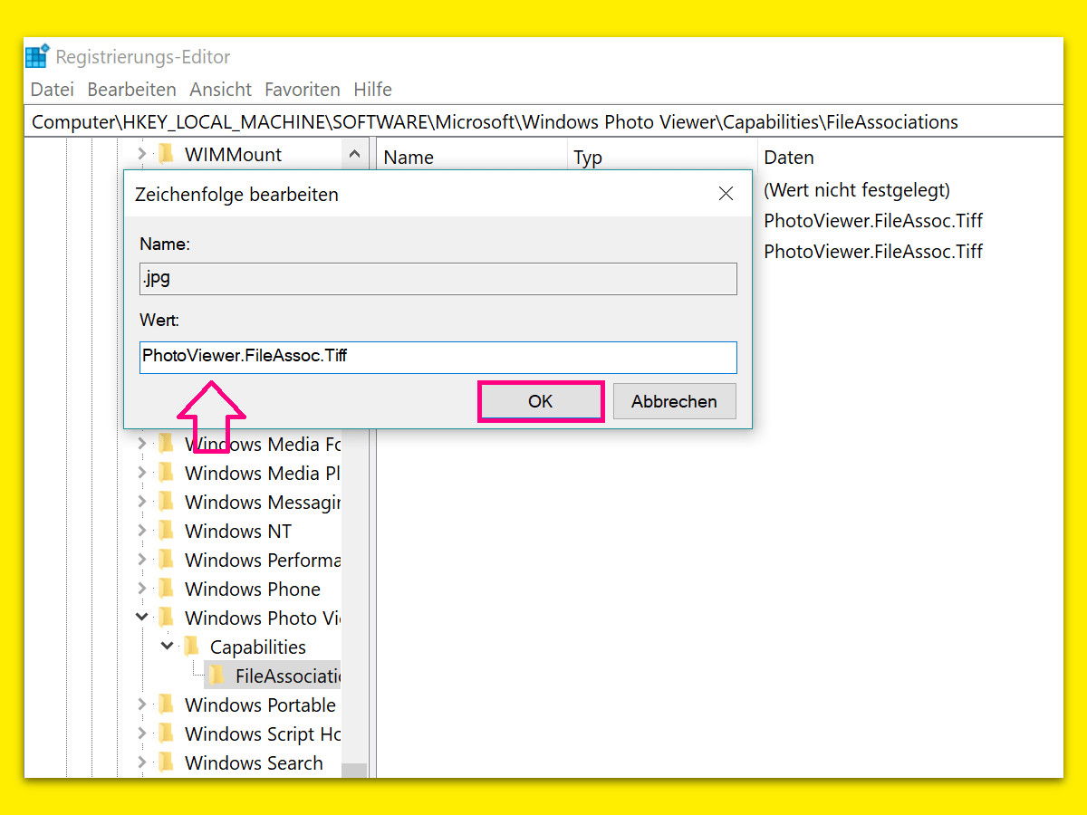Expand the Windows Performa key
Image resolution: width=1087 pixels, height=815 pixels.
pyautogui.click(x=142, y=560)
